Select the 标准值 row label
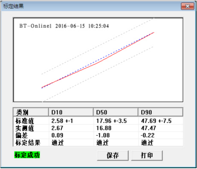Screen dimensions: 197x169 (25, 121)
